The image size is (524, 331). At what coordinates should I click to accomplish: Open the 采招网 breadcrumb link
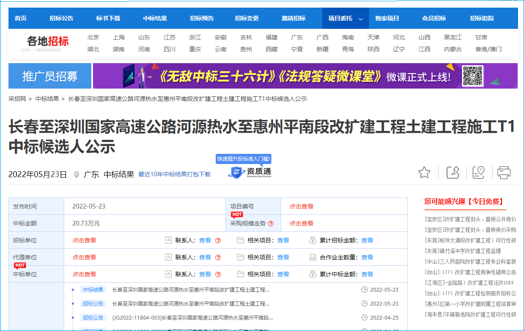(17, 99)
